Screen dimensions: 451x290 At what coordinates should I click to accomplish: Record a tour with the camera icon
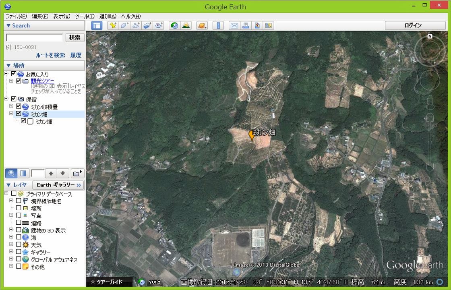tap(158, 25)
